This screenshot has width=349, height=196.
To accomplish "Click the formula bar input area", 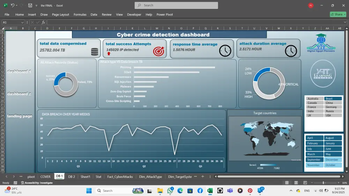I will coord(195,22).
